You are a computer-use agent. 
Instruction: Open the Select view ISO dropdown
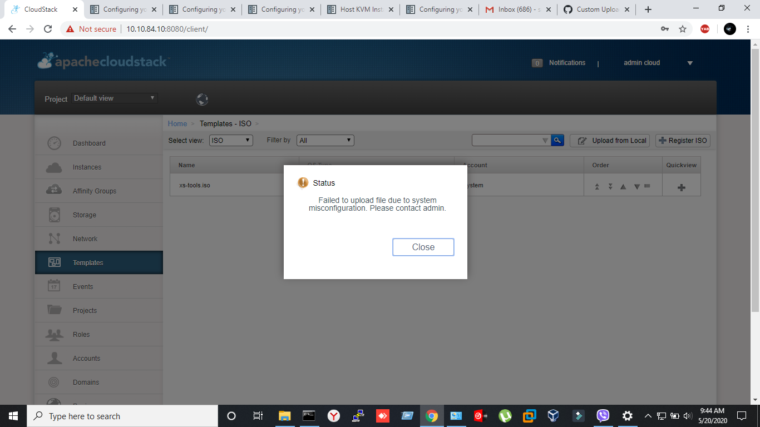[230, 140]
